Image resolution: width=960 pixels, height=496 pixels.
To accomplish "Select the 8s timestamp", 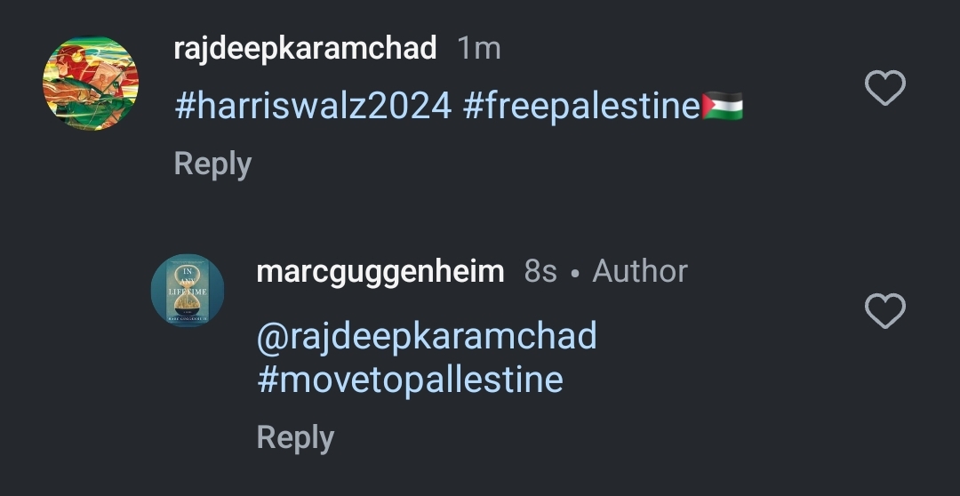I will point(540,271).
